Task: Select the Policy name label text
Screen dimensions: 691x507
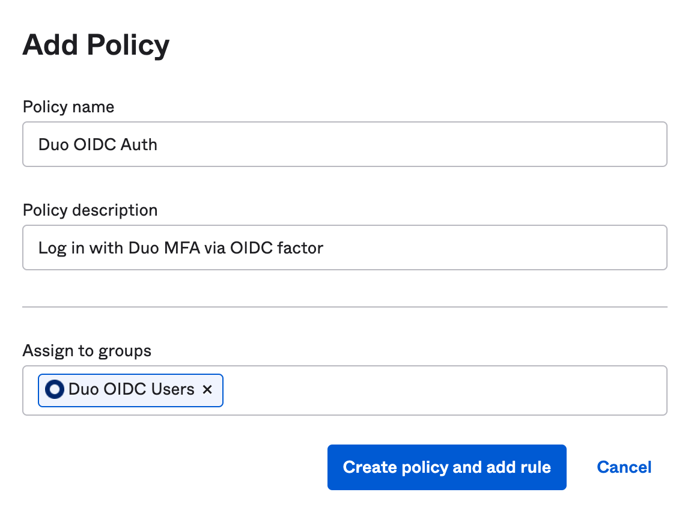Action: (x=68, y=106)
